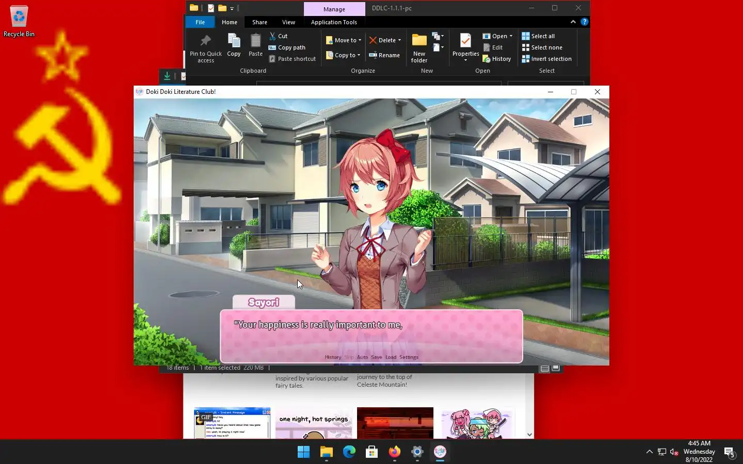Switch Explorer to details view icon
Image resolution: width=743 pixels, height=464 pixels.
point(544,368)
